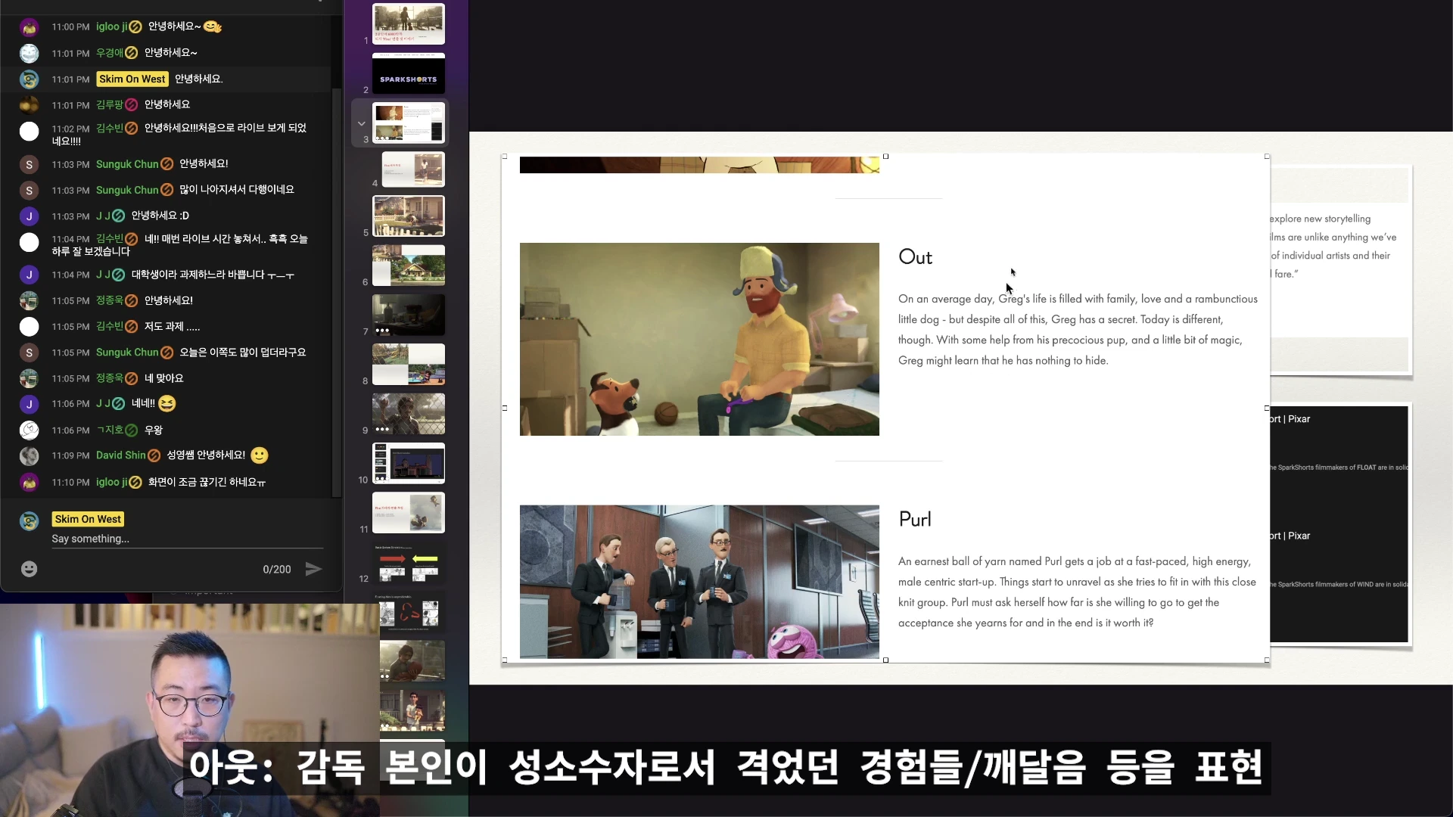Click the chat panel scrollbar
The width and height of the screenshot is (1453, 817).
[337, 291]
